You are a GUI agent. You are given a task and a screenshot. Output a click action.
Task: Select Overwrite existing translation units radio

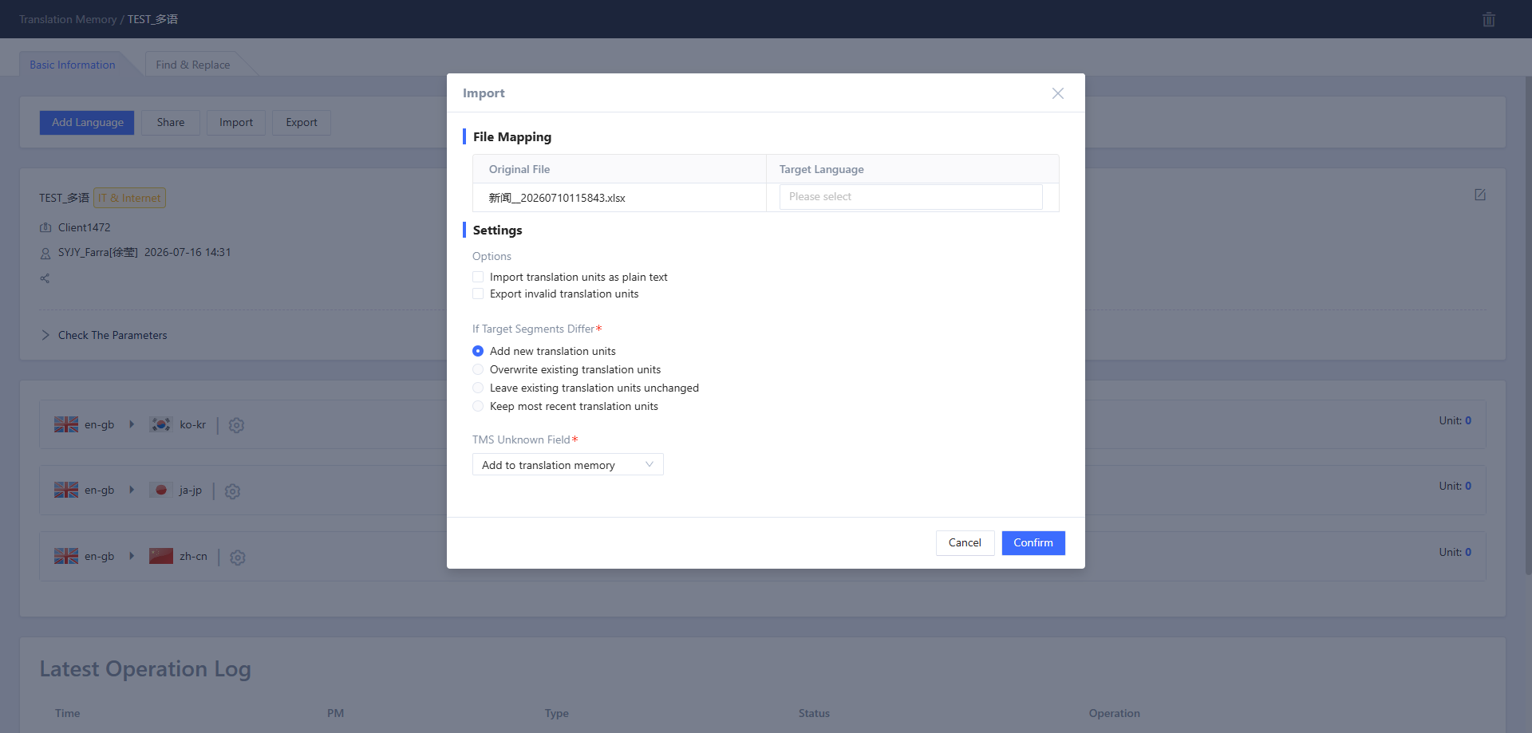tap(478, 369)
